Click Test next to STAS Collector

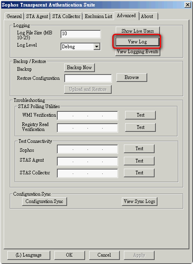139,173
